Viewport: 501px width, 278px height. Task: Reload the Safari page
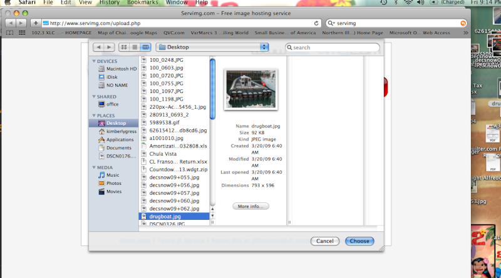316,23
